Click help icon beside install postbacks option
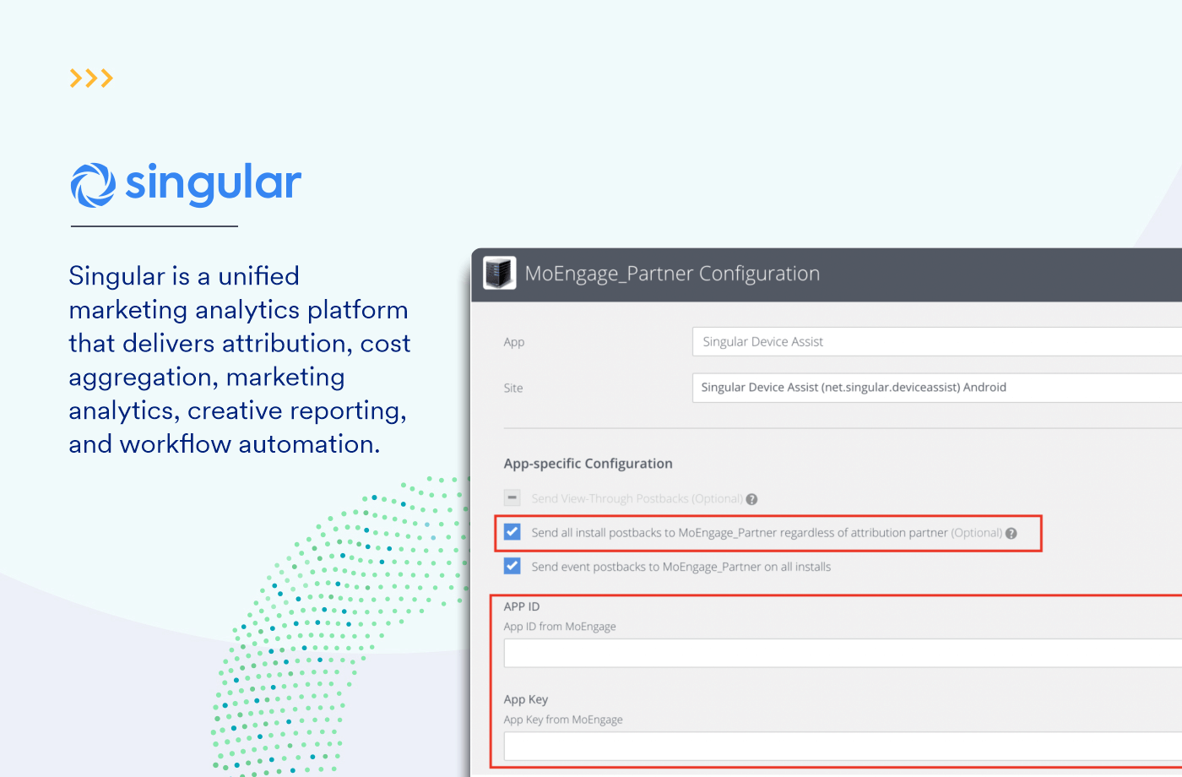The image size is (1182, 777). pos(1011,533)
